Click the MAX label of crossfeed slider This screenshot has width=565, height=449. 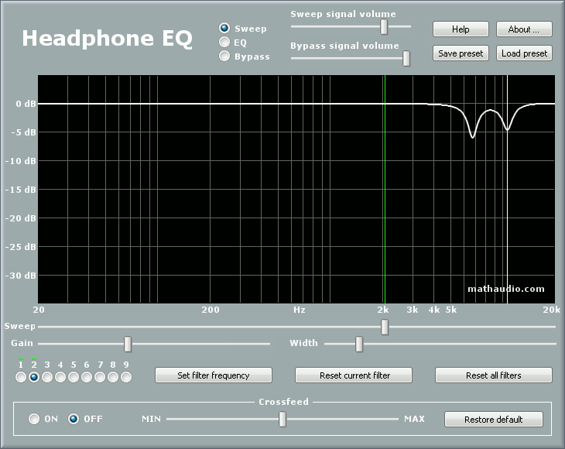[x=414, y=419]
